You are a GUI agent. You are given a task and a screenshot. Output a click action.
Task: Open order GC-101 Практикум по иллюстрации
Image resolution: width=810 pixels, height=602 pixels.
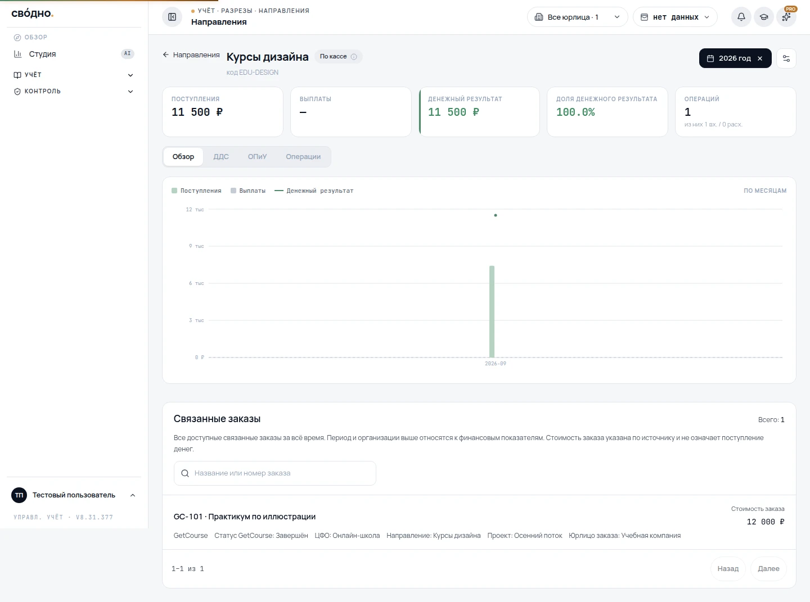pyautogui.click(x=245, y=517)
